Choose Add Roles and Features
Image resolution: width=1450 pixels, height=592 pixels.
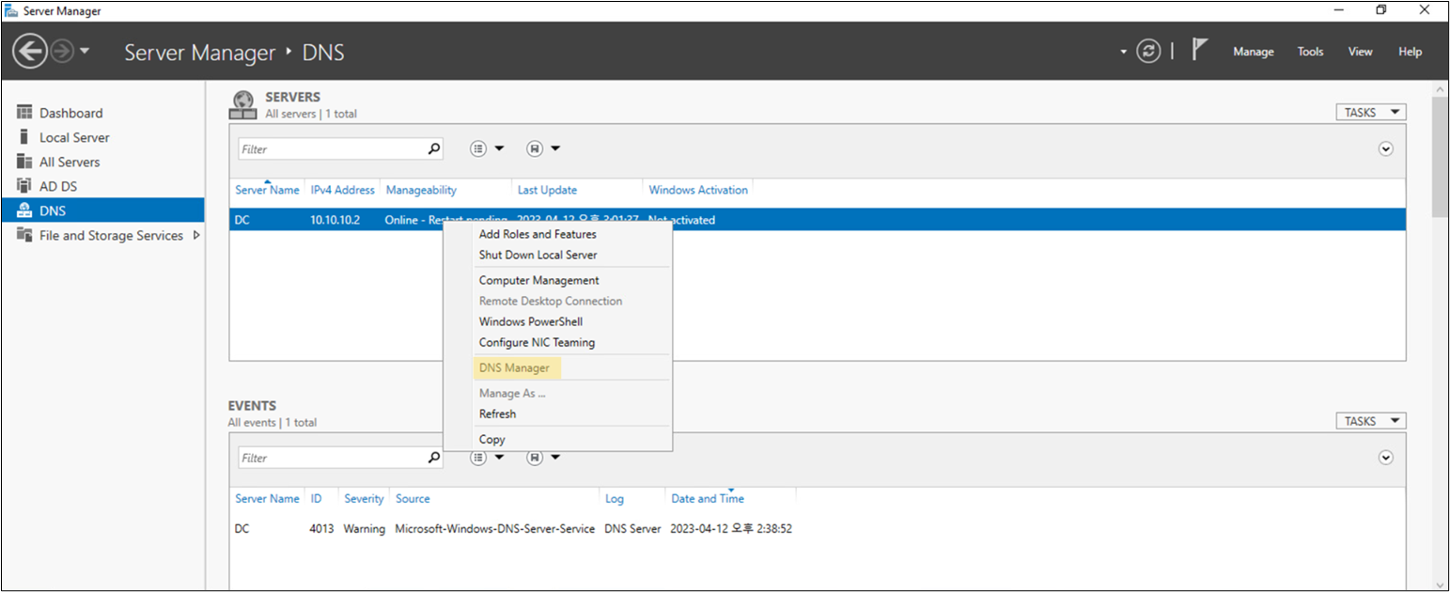click(x=538, y=234)
